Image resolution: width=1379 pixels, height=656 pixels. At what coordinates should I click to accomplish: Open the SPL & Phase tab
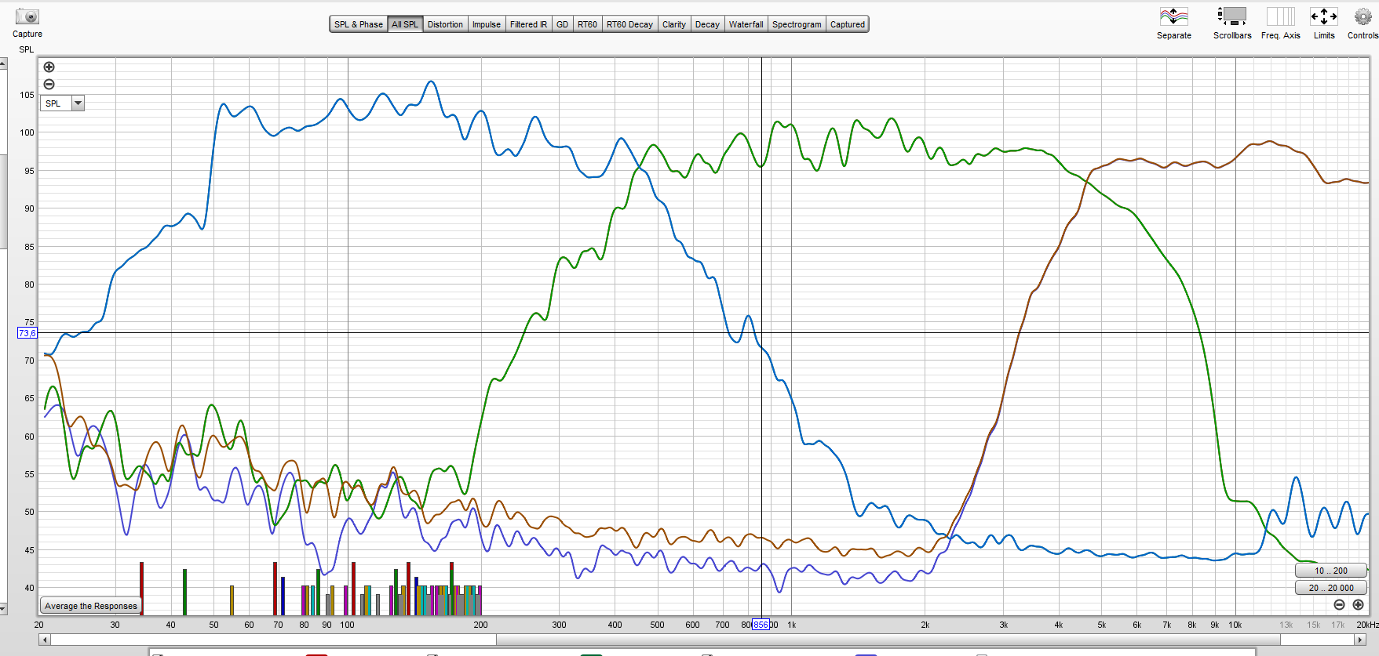point(358,24)
